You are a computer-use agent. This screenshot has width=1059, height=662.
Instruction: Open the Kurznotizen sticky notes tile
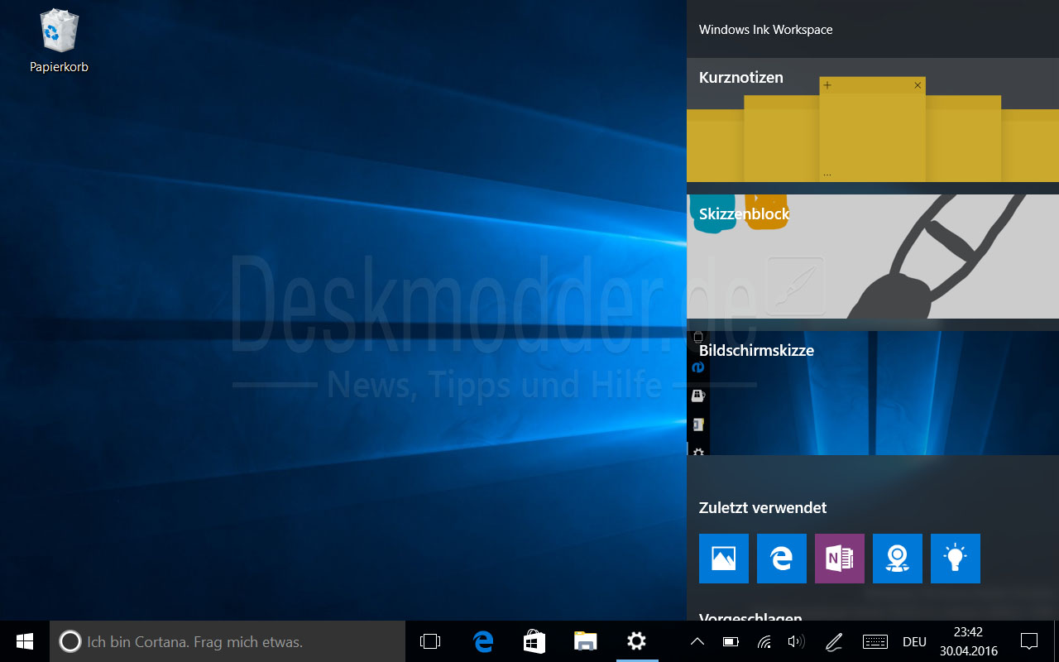pos(873,120)
